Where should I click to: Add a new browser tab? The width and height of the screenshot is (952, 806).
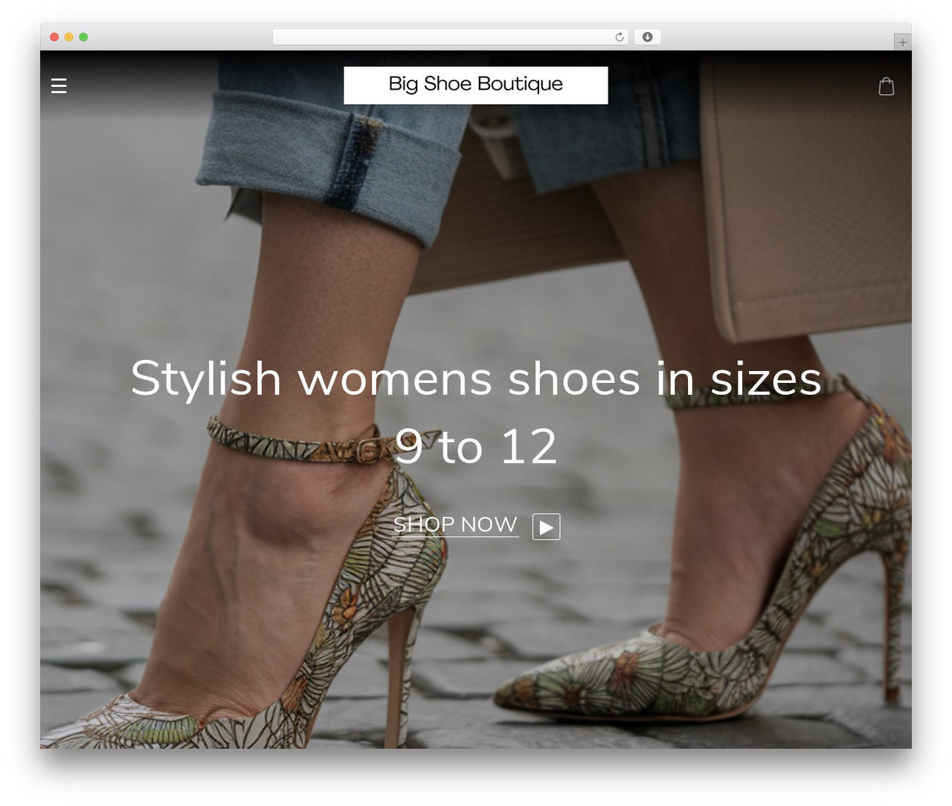pyautogui.click(x=902, y=42)
